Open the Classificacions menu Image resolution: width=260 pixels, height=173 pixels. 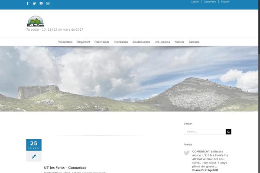click(x=141, y=42)
